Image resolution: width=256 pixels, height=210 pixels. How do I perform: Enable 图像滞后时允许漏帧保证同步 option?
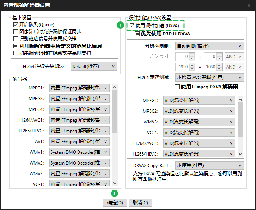coord(16,32)
